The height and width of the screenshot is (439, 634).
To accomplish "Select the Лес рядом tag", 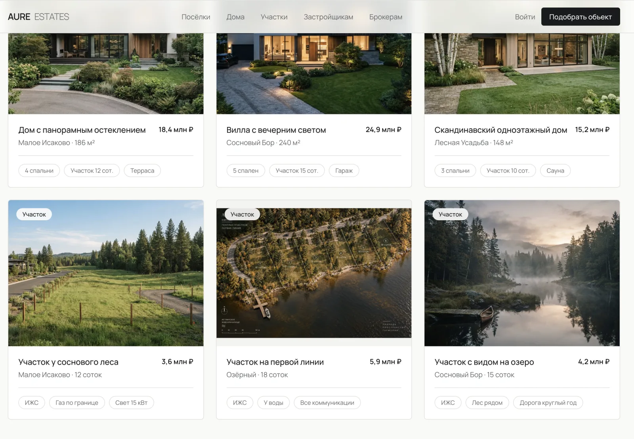I will (x=487, y=403).
